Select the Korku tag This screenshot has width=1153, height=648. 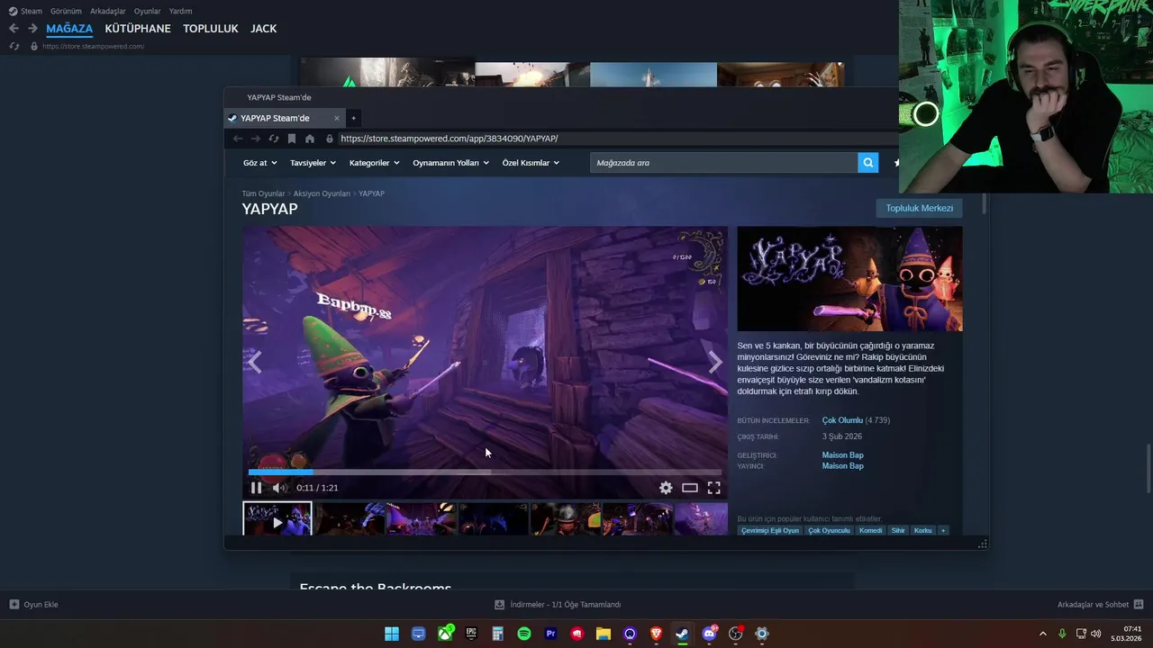coord(923,530)
